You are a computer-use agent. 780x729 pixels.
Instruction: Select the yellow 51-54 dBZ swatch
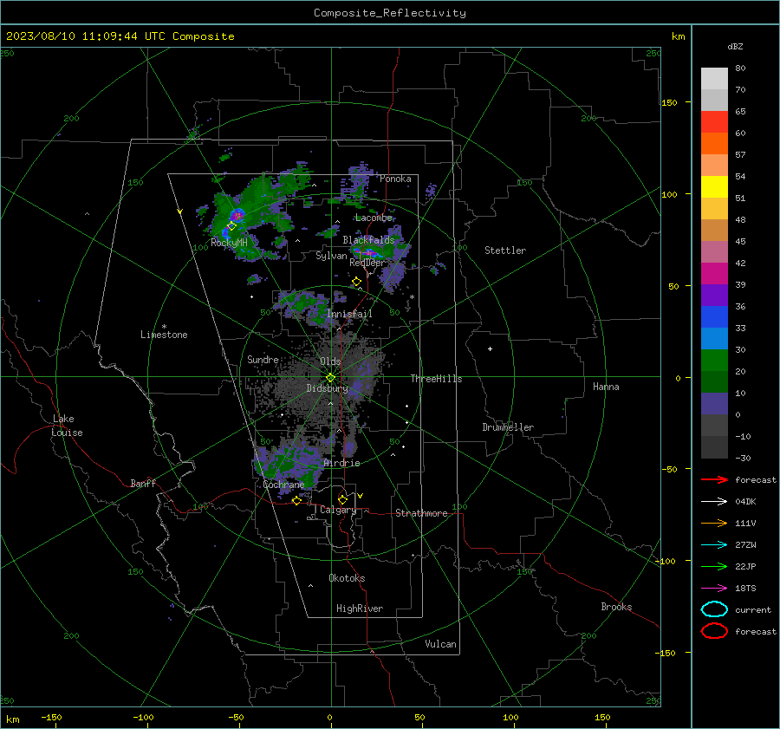tap(714, 187)
